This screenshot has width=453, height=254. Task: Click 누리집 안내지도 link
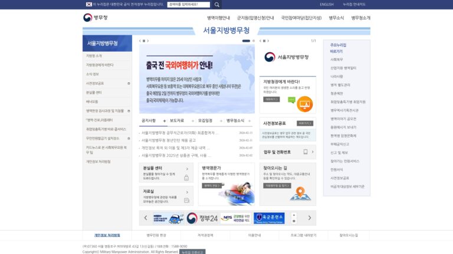pyautogui.click(x=354, y=5)
